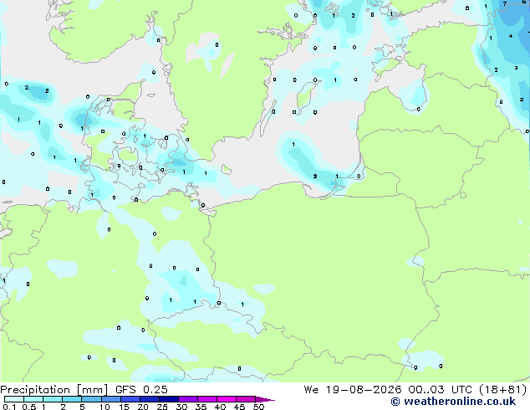This screenshot has width=530, height=410.
Task: Click the legend label '10'
Action: click(104, 407)
